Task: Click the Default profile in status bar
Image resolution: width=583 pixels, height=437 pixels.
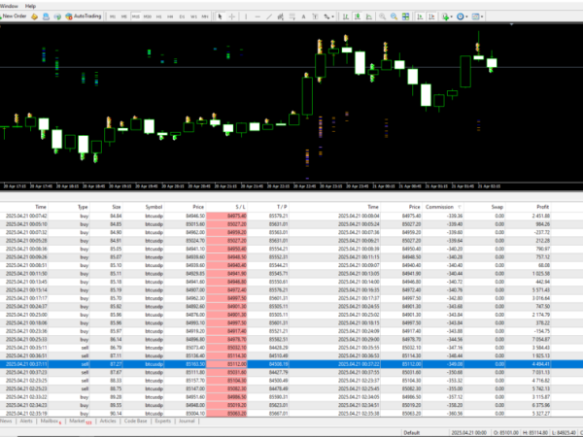Action: click(x=412, y=431)
